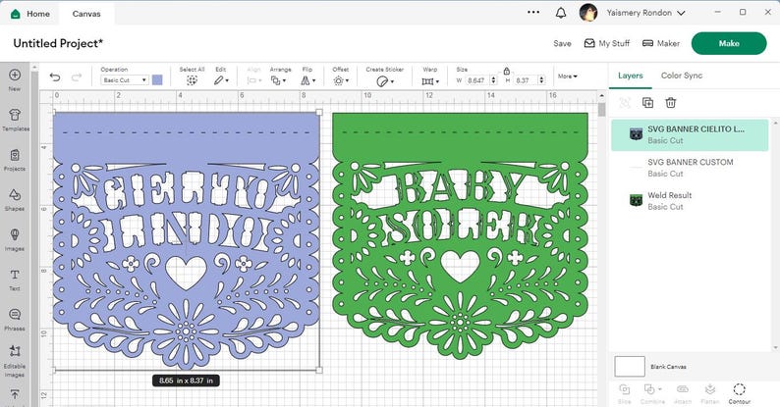The width and height of the screenshot is (780, 407).
Task: Open the Arrange dropdown
Action: (x=279, y=80)
